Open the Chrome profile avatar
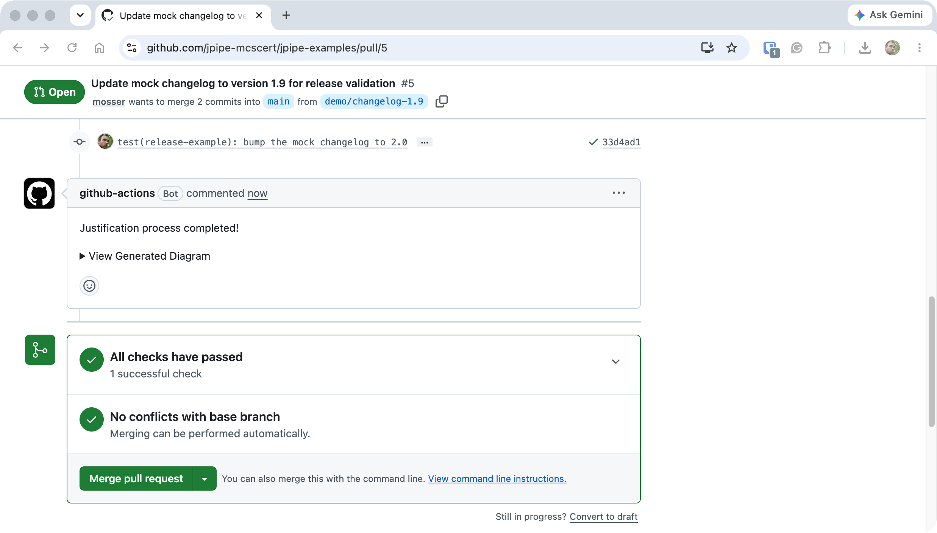The height and width of the screenshot is (533, 937). coord(892,48)
